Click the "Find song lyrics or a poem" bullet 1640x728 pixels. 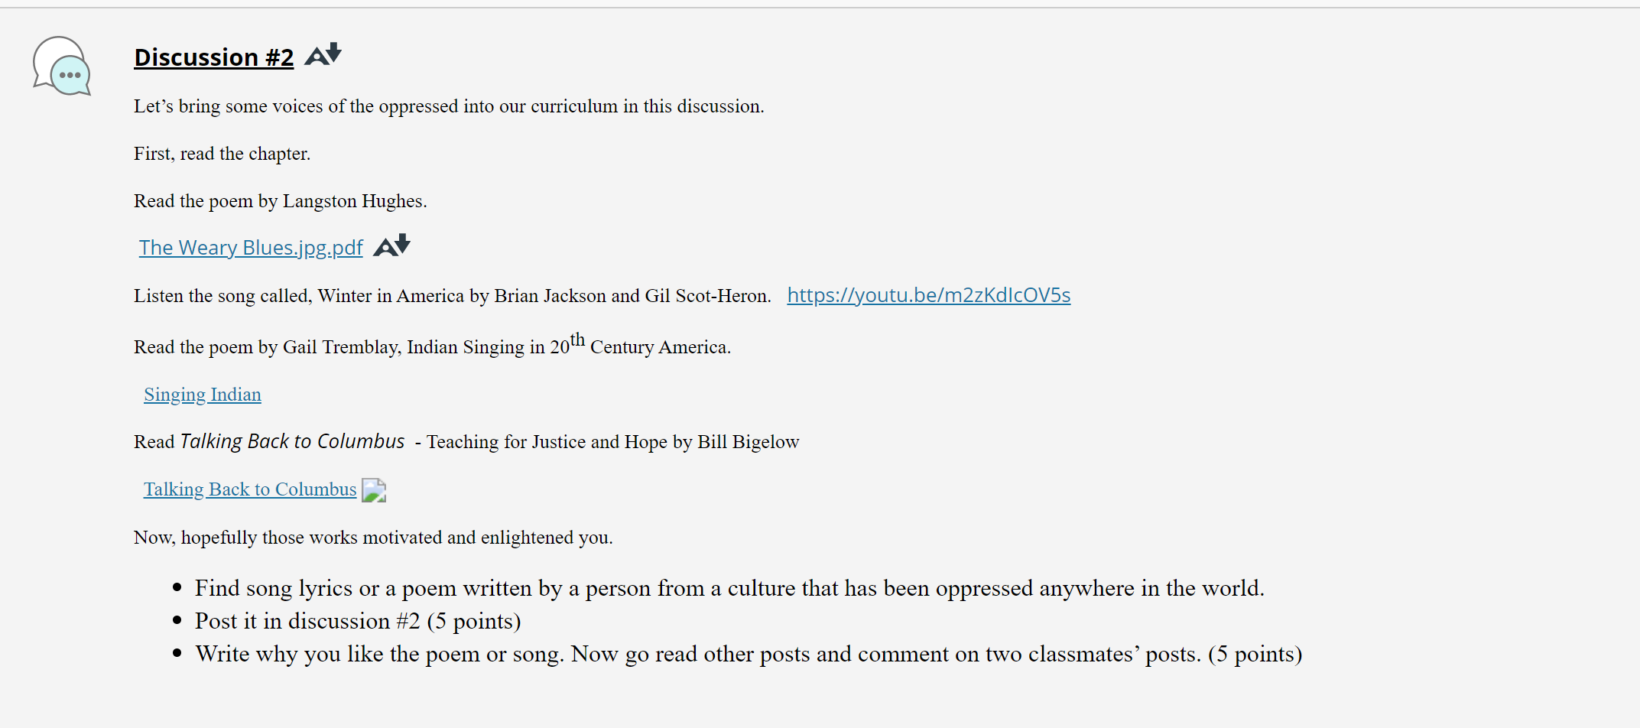click(x=729, y=588)
